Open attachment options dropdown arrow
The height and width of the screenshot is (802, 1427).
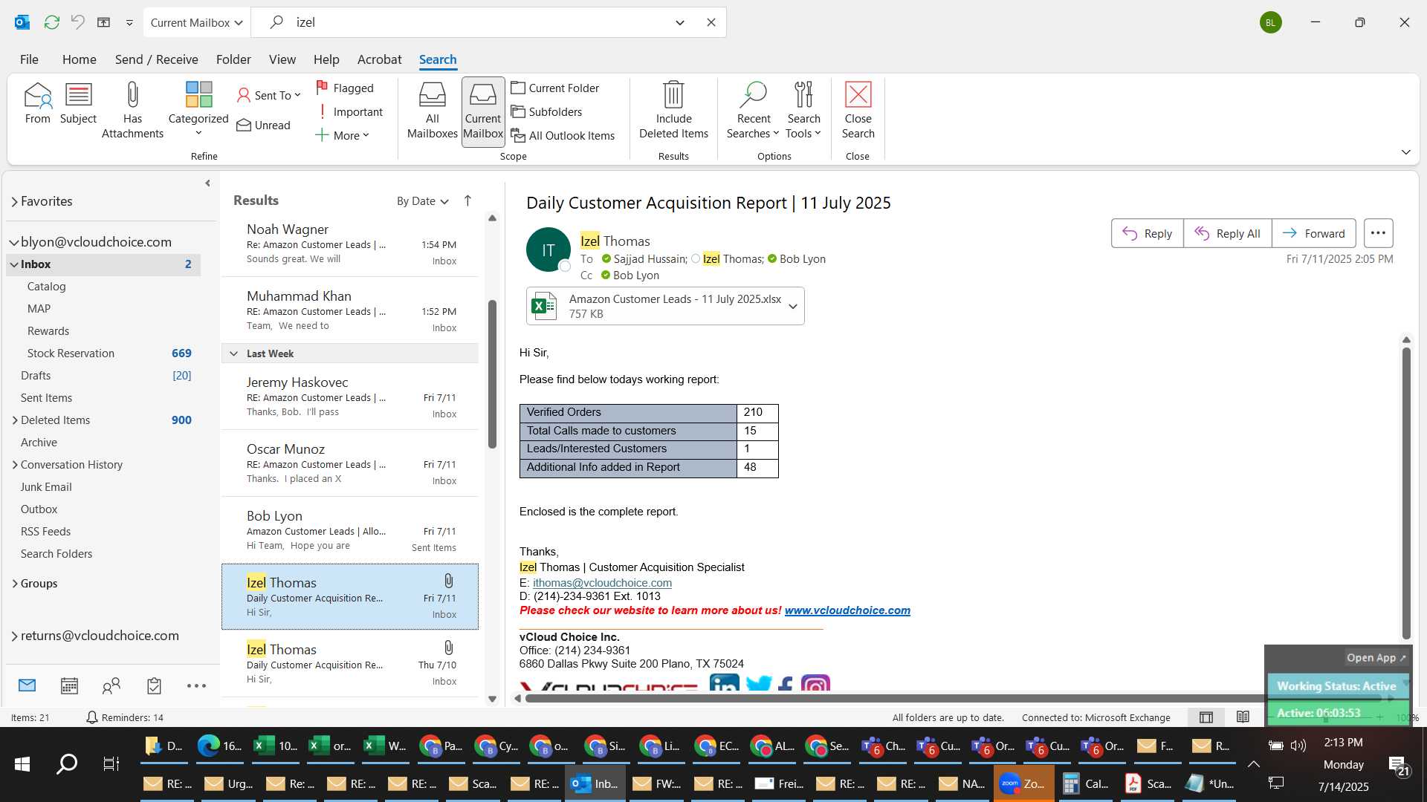(x=793, y=307)
